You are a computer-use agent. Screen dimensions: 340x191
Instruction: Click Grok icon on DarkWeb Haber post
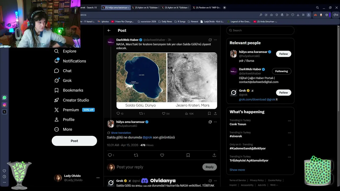tap(210, 40)
